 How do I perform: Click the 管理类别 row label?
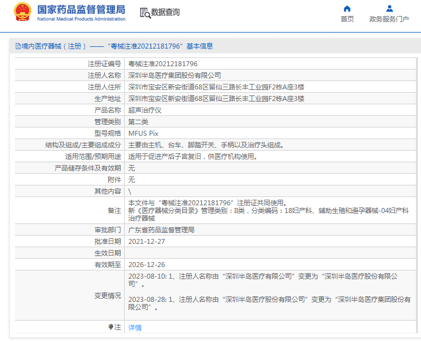[x=108, y=121]
